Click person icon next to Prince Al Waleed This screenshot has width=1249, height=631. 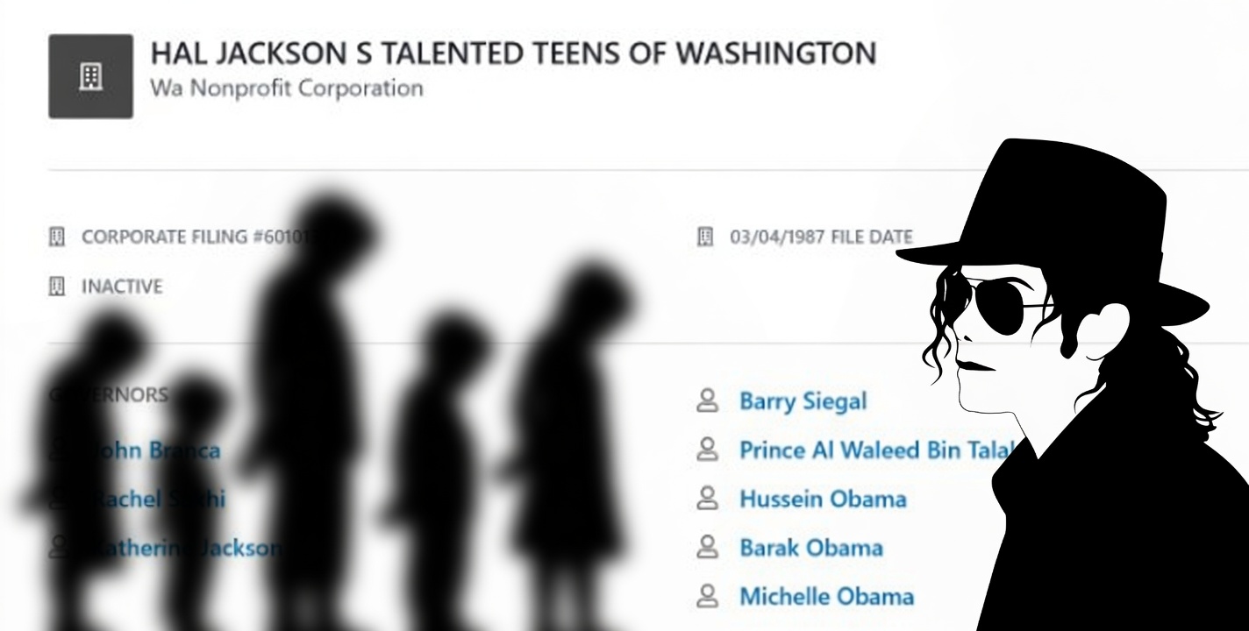click(x=707, y=450)
